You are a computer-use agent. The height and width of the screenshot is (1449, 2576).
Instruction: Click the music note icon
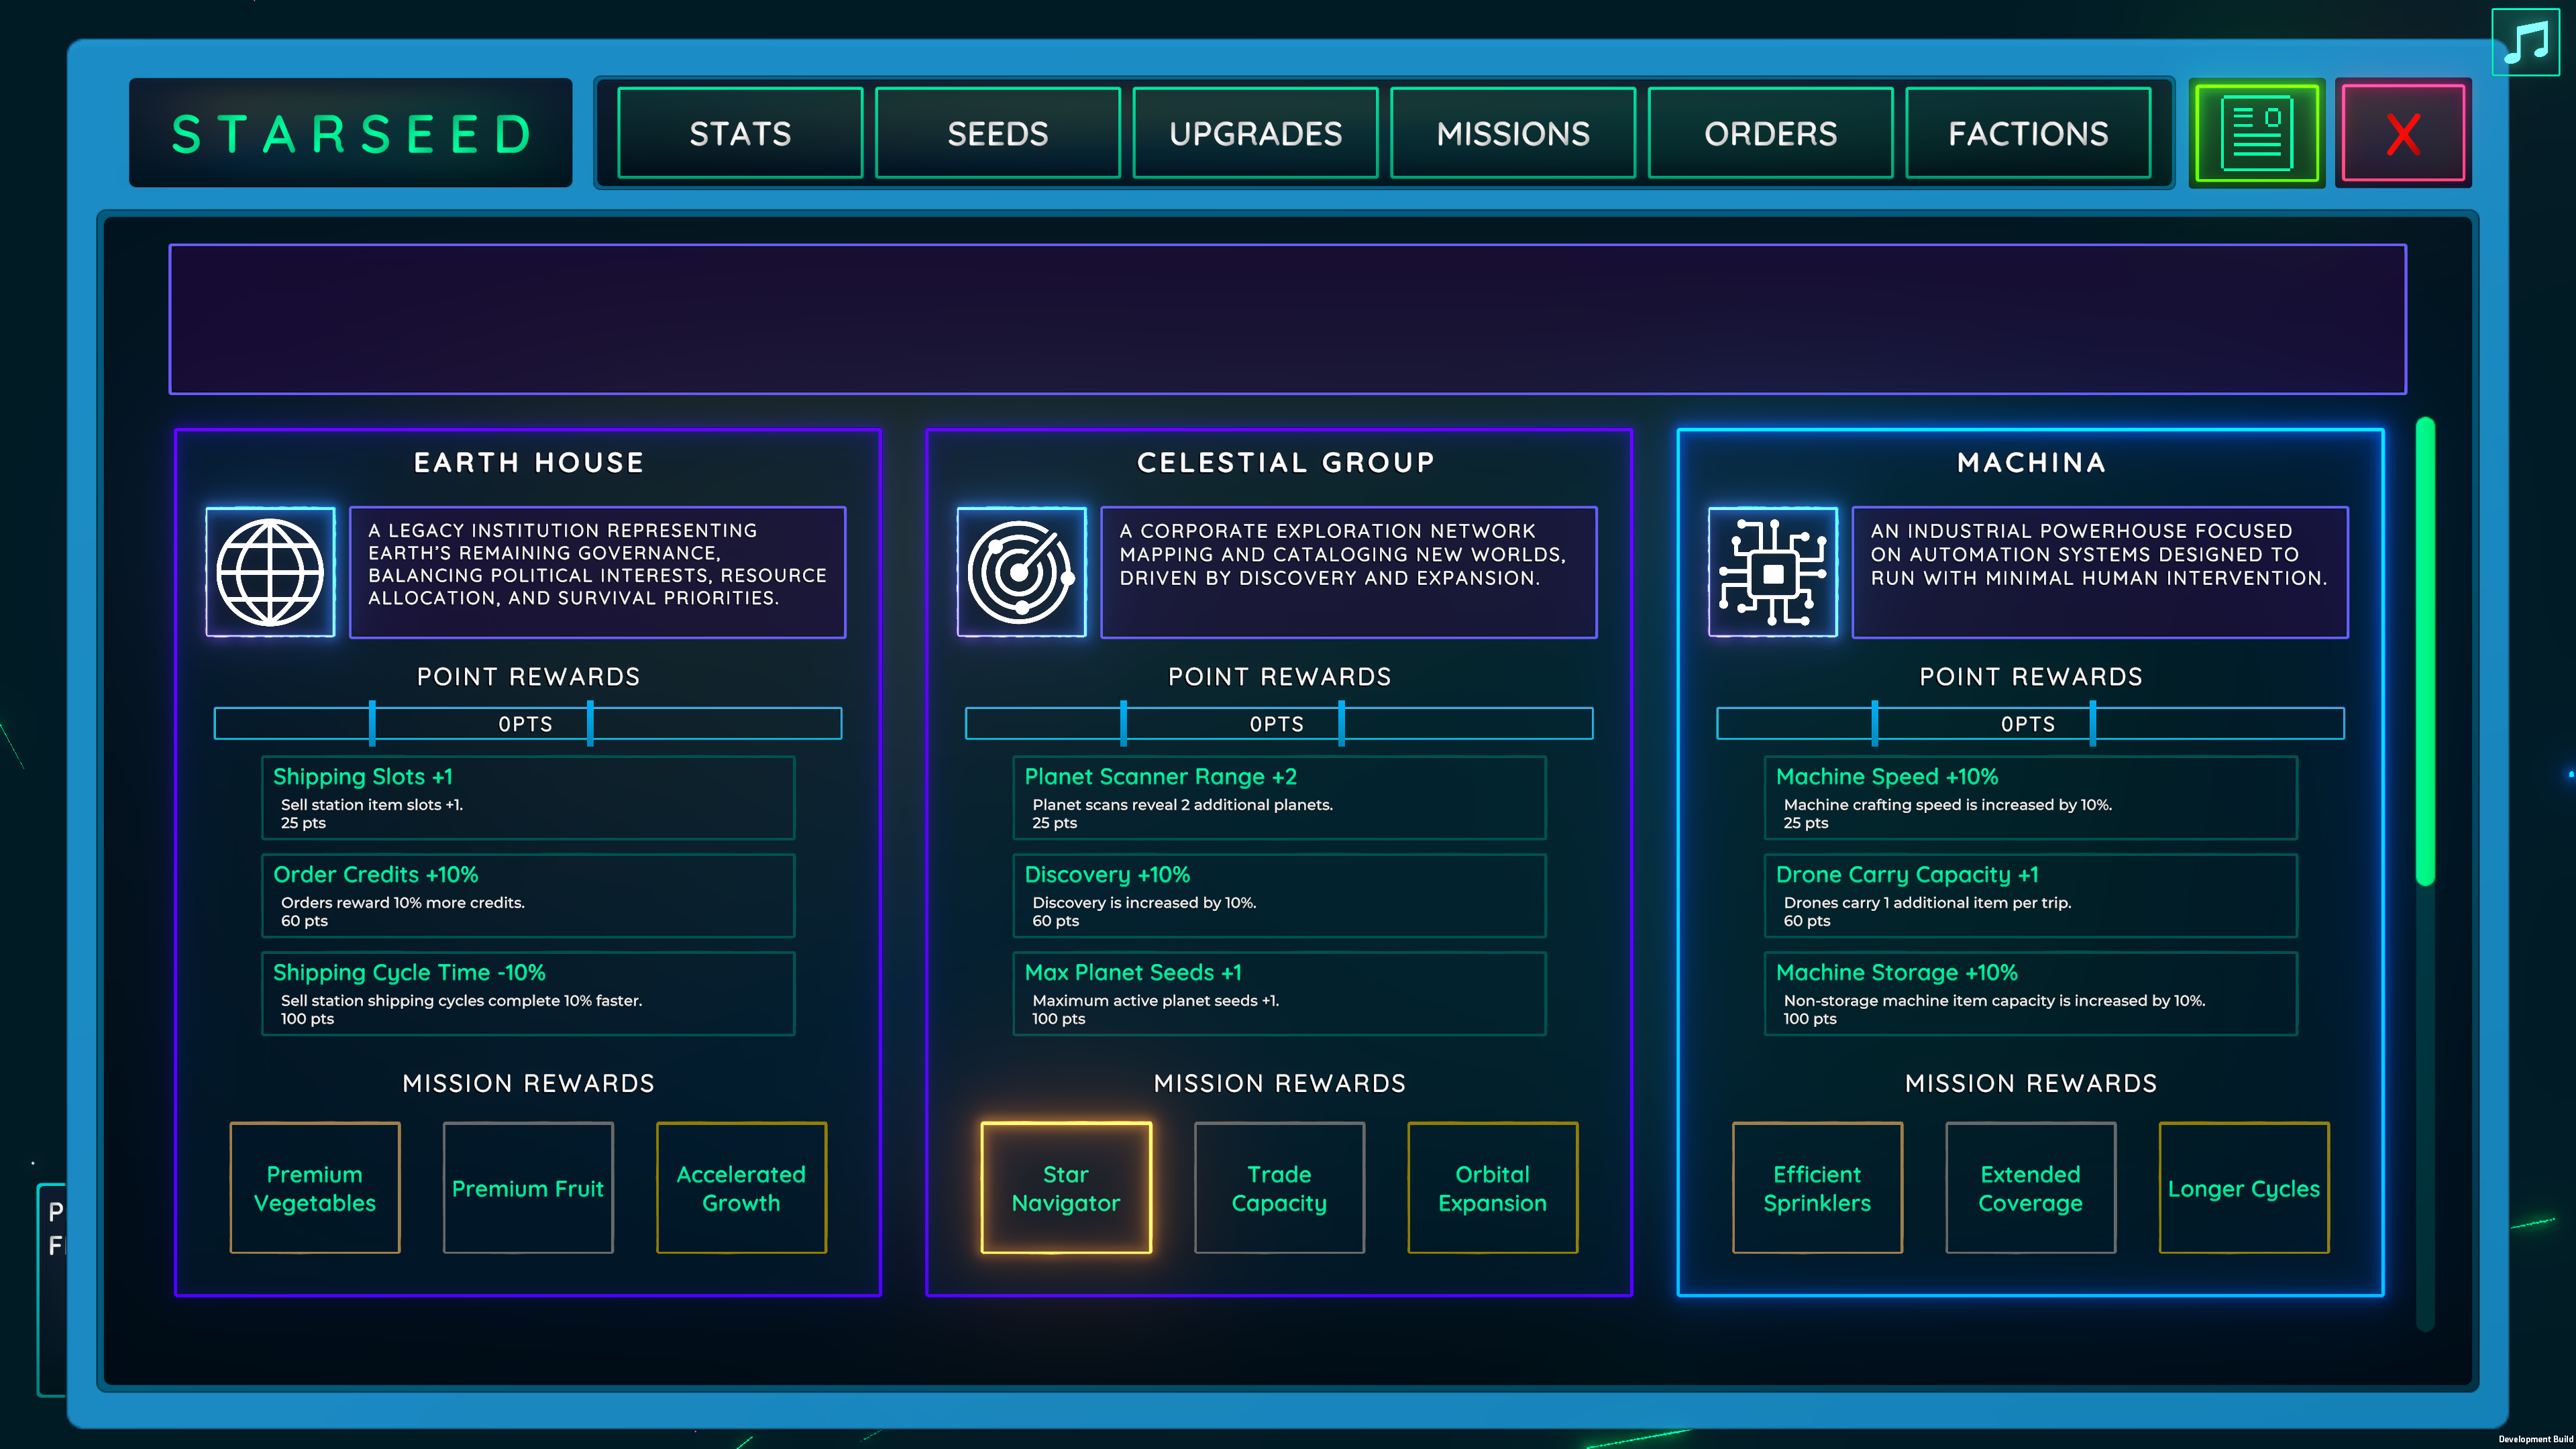pyautogui.click(x=2526, y=42)
